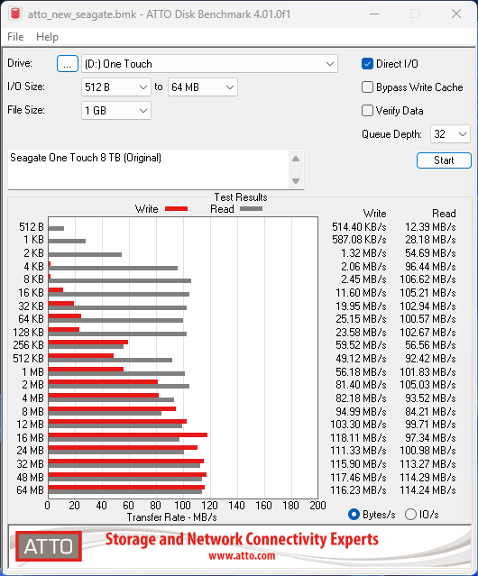The width and height of the screenshot is (478, 576).
Task: Click the description box scroll-up arrow
Action: pyautogui.click(x=296, y=159)
